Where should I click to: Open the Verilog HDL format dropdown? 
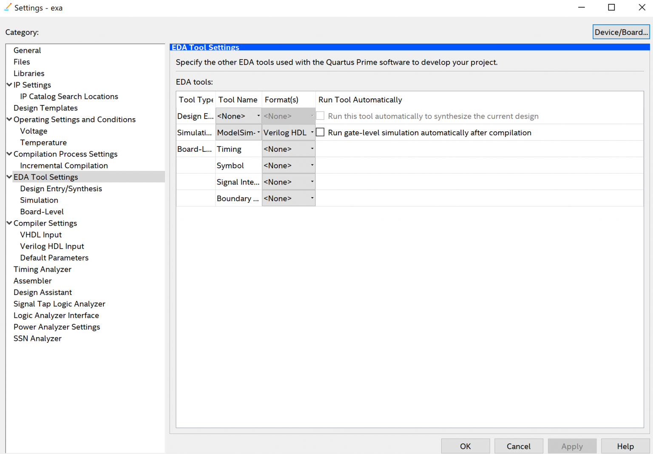(x=288, y=133)
